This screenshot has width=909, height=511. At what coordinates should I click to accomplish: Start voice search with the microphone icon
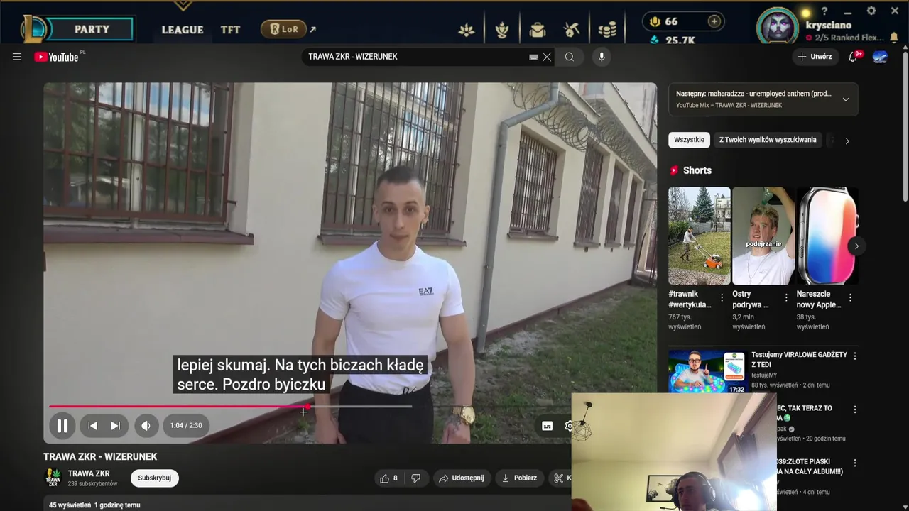(602, 57)
